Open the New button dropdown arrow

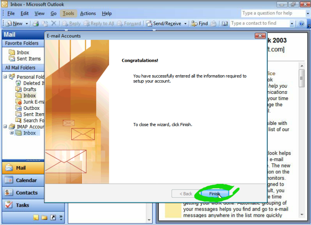pos(26,24)
